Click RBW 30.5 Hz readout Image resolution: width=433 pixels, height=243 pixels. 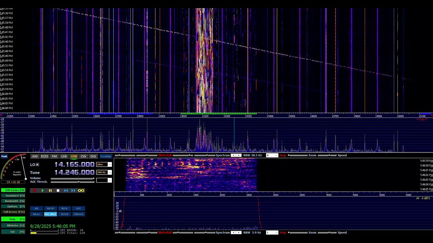point(253,155)
